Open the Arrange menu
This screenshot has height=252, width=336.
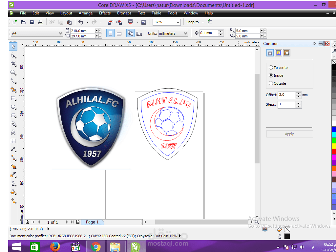point(86,13)
